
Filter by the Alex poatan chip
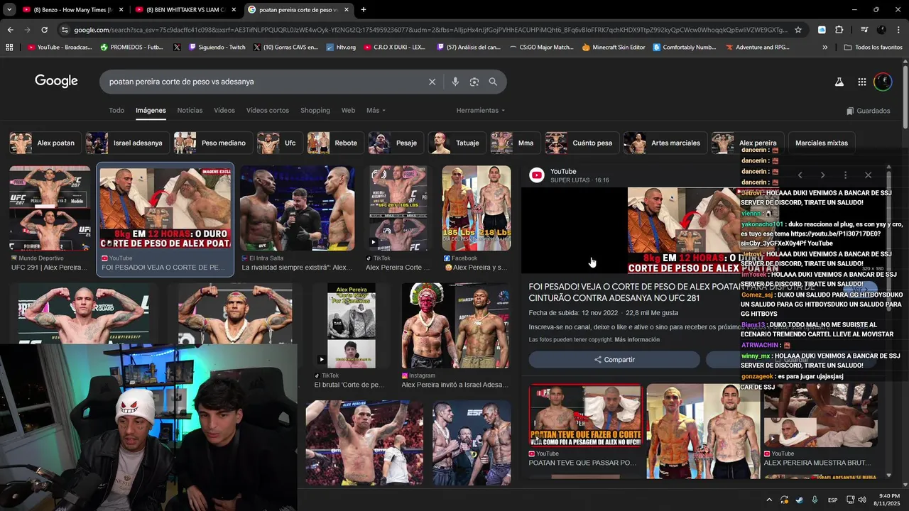45,143
